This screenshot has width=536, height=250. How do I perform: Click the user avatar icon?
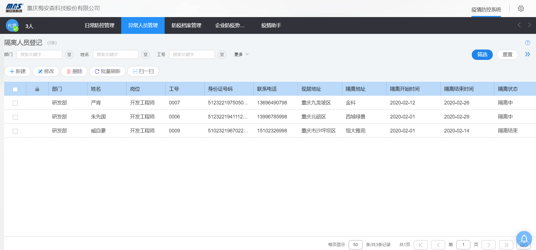(x=12, y=25)
